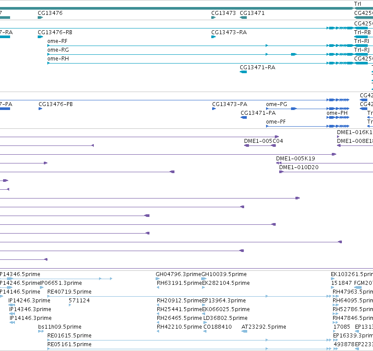The width and height of the screenshot is (373, 351).
Task: Open the CG13471-RA transcript label
Action: pyautogui.click(x=257, y=67)
